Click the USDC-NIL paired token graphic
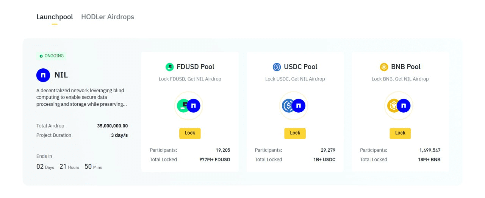Image resolution: width=485 pixels, height=198 pixels. [x=294, y=106]
